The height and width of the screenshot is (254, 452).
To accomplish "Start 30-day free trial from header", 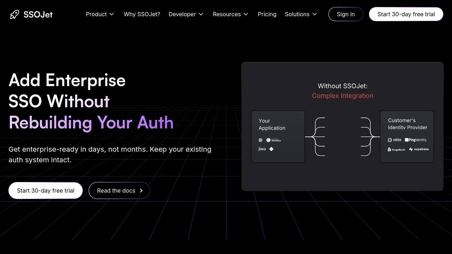I will click(406, 14).
